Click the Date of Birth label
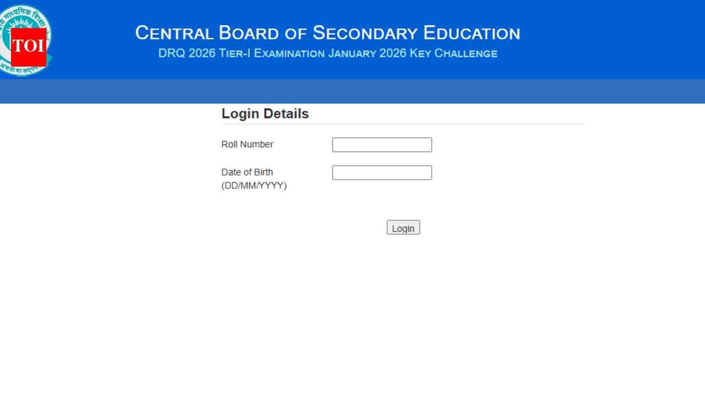Image resolution: width=705 pixels, height=396 pixels. click(247, 172)
